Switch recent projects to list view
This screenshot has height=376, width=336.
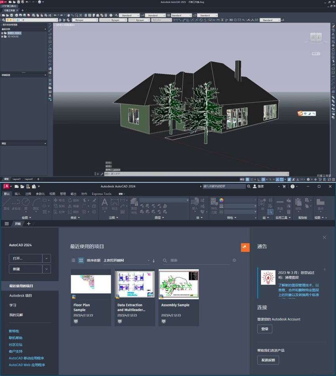pyautogui.click(x=74, y=260)
